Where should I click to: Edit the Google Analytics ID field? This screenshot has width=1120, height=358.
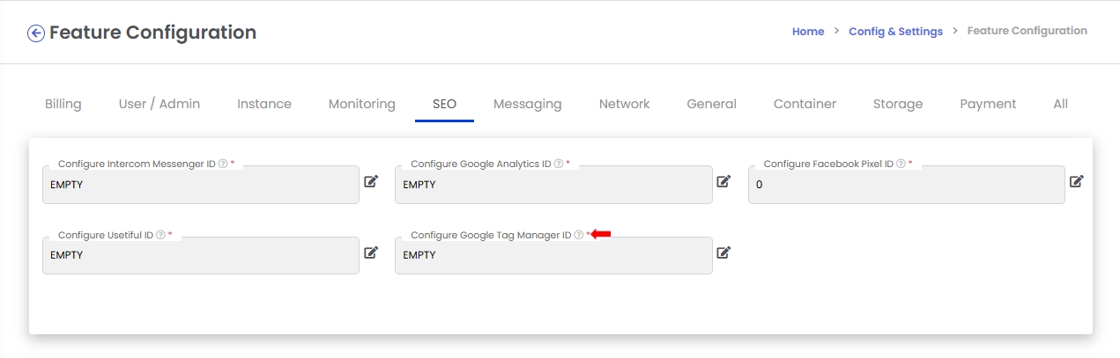[x=723, y=181]
